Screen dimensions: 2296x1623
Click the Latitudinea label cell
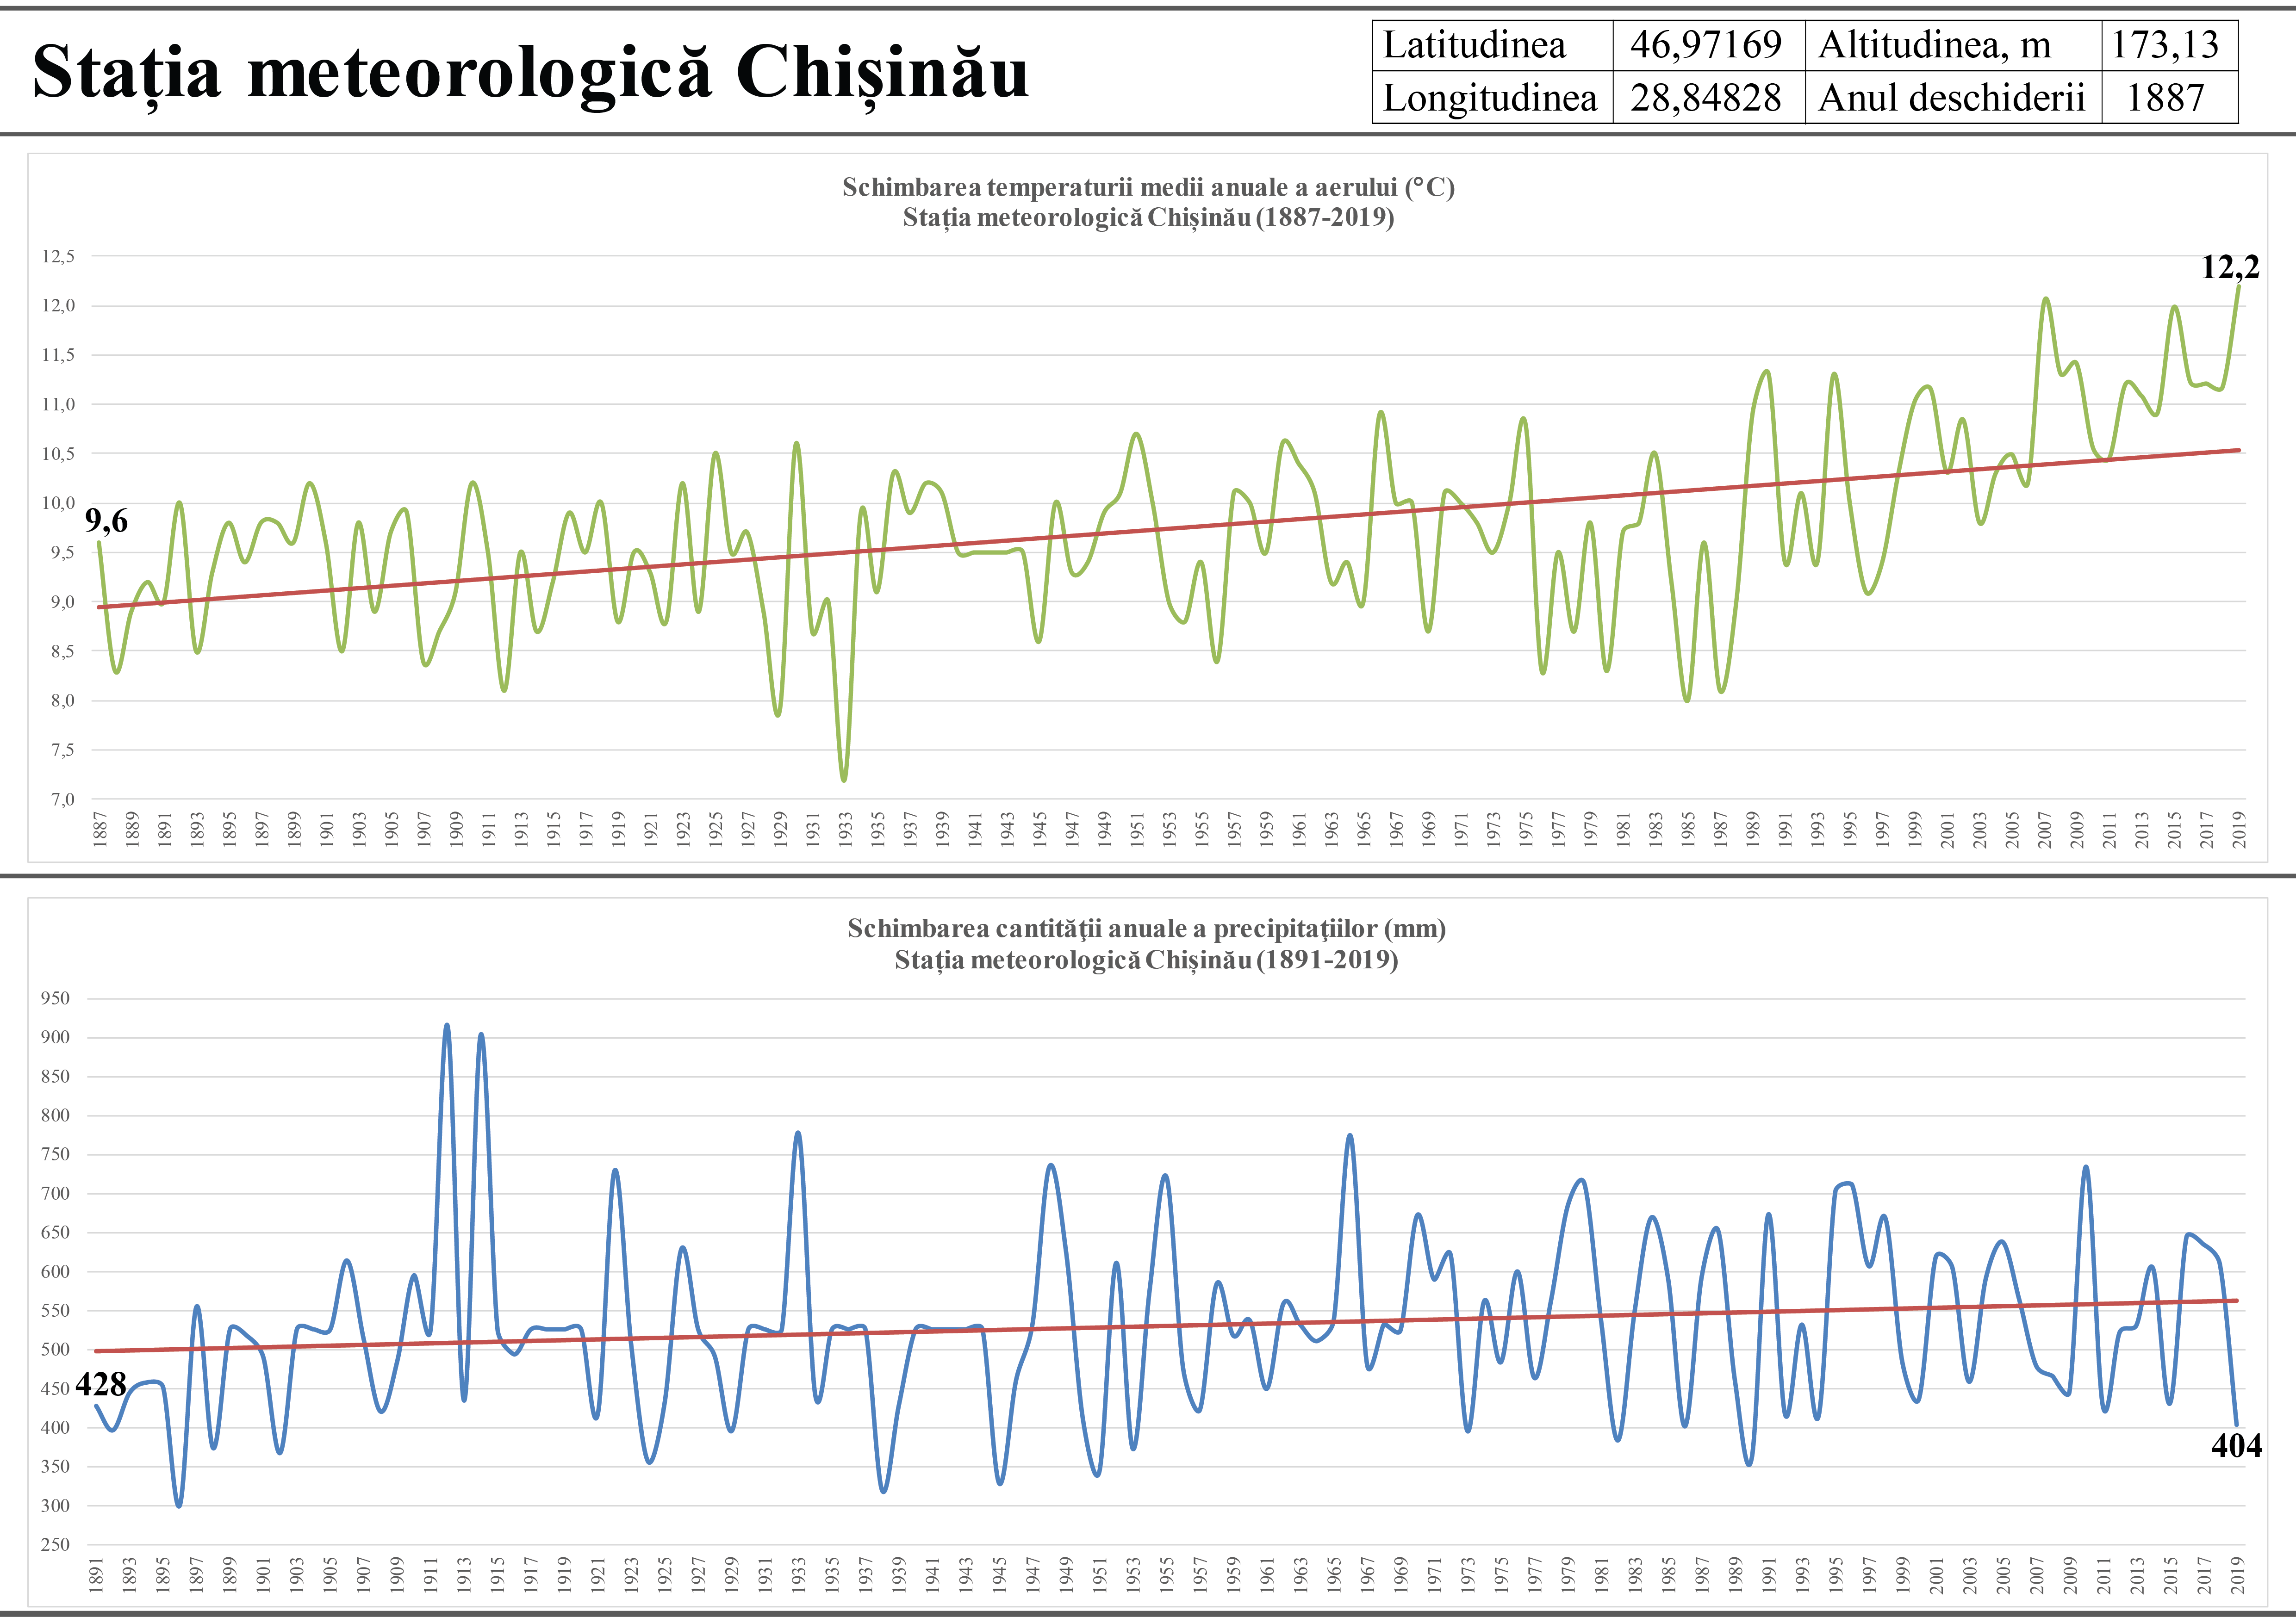click(1474, 45)
